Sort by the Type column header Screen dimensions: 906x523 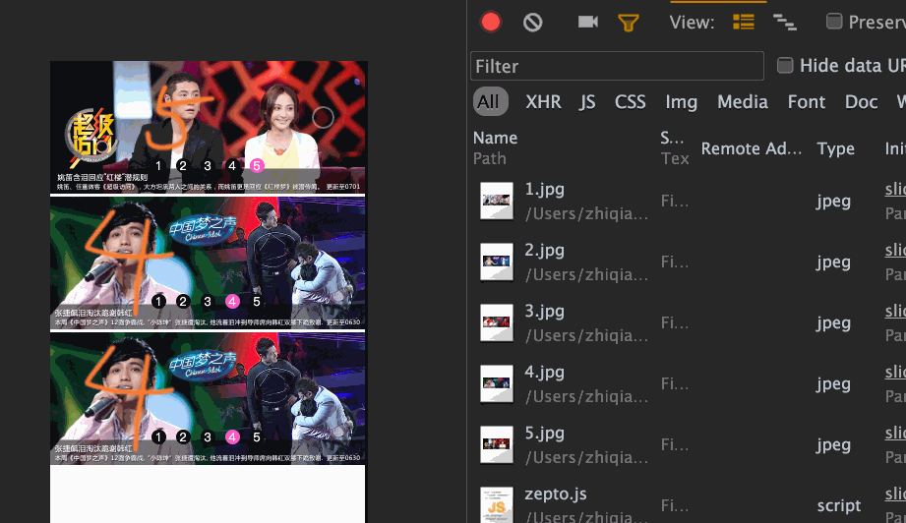tap(835, 148)
